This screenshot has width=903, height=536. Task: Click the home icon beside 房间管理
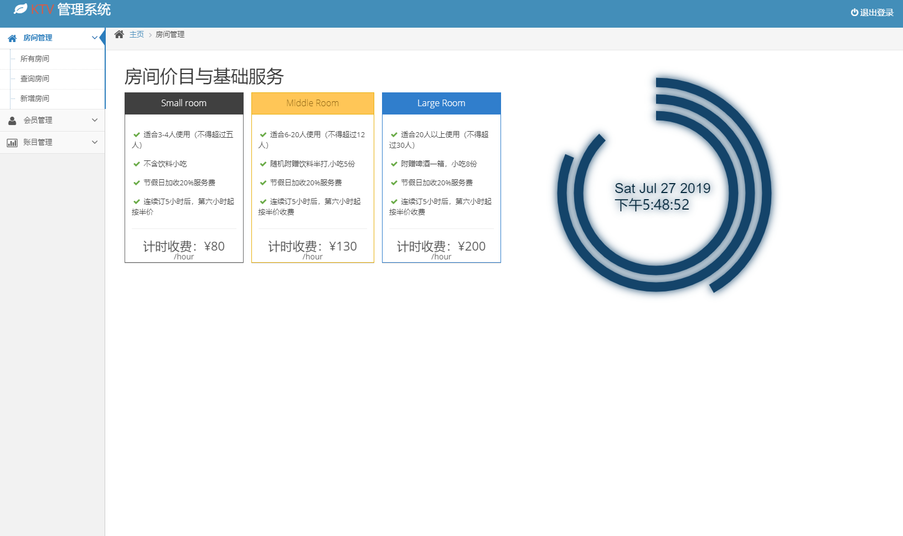(x=12, y=38)
